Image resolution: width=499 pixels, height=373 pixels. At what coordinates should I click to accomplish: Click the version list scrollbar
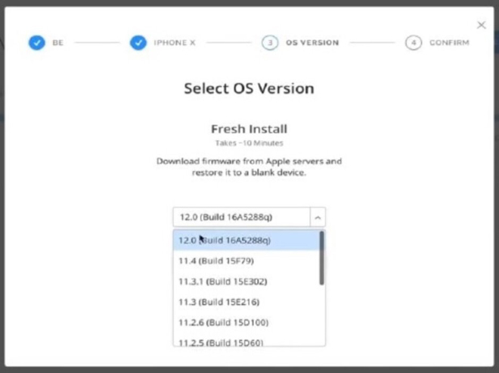pyautogui.click(x=321, y=259)
